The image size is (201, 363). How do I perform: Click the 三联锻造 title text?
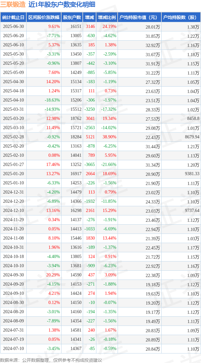[13, 4]
